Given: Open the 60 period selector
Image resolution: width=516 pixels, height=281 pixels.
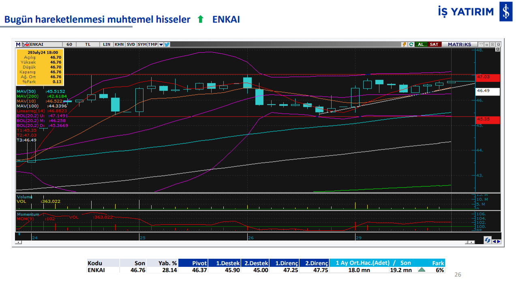Looking at the screenshot, I should [69, 45].
